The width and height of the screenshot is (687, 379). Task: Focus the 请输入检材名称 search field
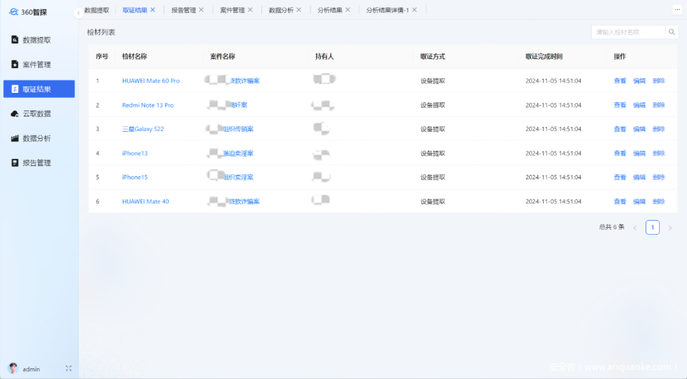pyautogui.click(x=627, y=32)
